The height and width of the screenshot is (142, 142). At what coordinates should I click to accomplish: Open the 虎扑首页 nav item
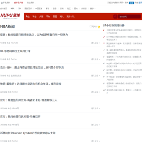(4, 9)
